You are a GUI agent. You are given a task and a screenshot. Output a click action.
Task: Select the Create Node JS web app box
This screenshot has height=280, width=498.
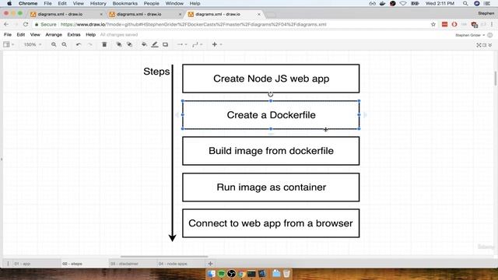tap(271, 79)
